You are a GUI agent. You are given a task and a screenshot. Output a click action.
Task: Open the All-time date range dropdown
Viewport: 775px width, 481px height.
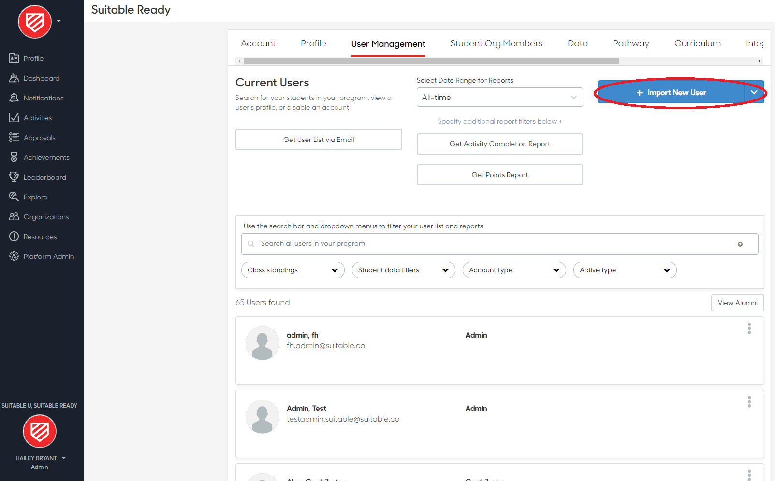coord(499,97)
